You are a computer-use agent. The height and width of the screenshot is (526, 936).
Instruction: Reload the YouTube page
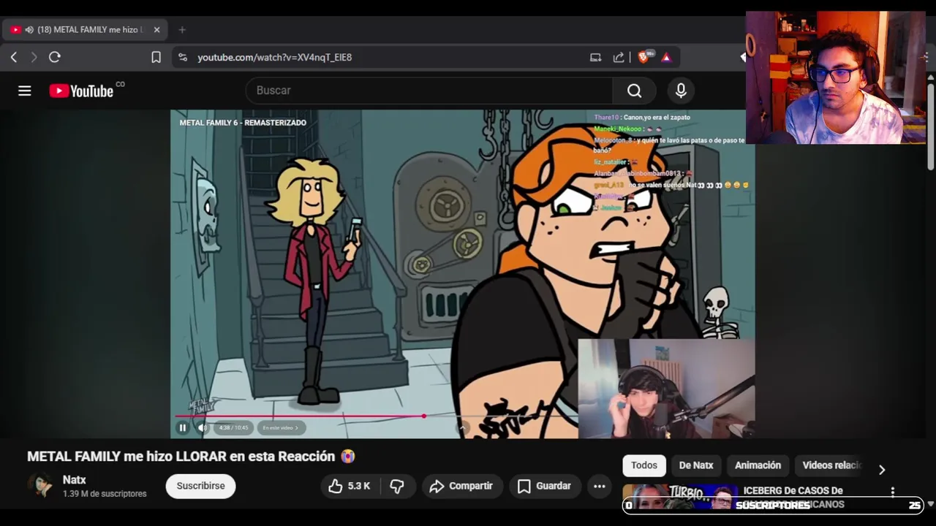54,57
